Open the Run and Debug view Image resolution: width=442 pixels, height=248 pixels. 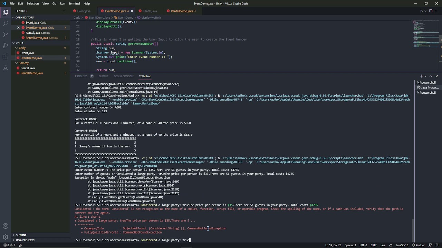point(6,45)
